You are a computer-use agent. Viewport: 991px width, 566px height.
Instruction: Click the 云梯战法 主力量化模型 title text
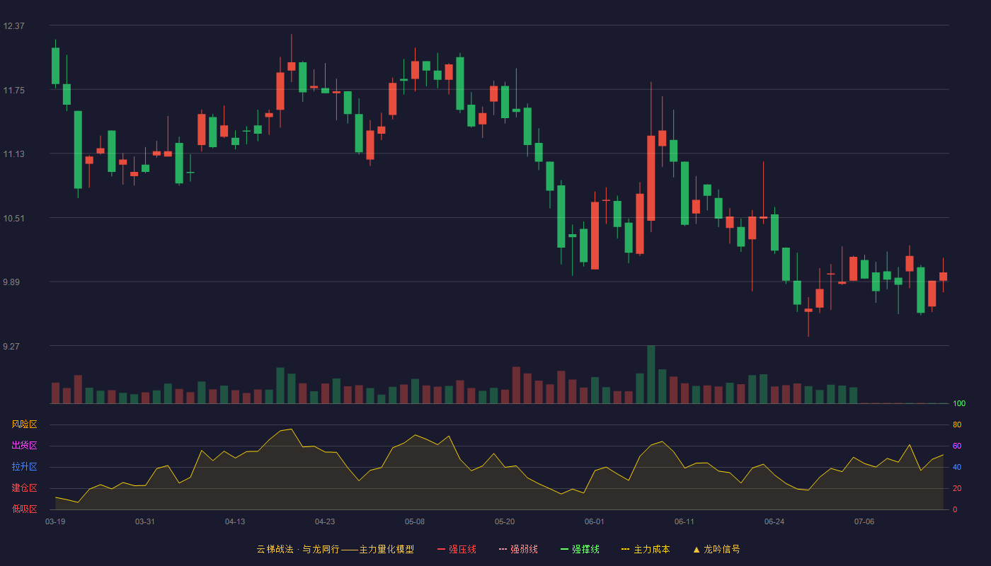[335, 549]
